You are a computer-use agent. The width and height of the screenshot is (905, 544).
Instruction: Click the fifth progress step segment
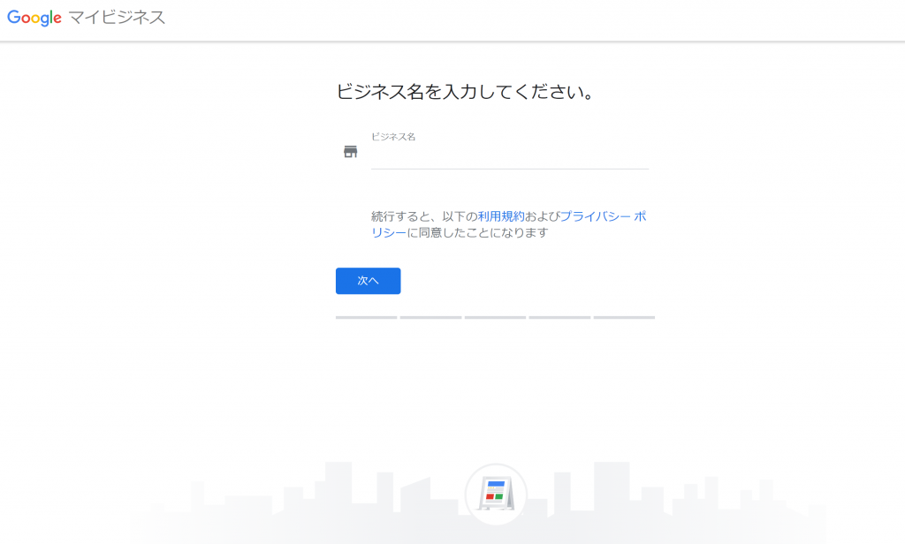[x=624, y=317]
